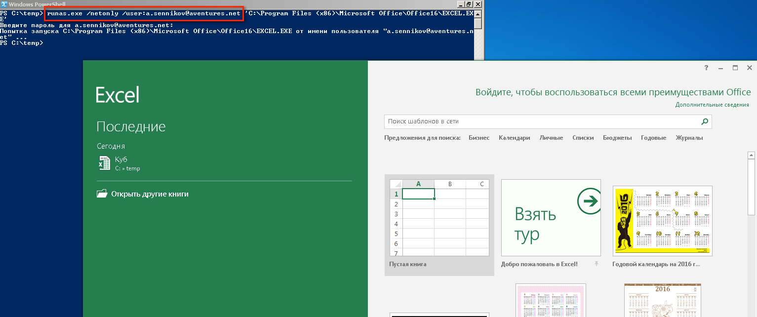The height and width of the screenshot is (317, 757).
Task: Click the magnifier icon in template search
Action: point(705,121)
